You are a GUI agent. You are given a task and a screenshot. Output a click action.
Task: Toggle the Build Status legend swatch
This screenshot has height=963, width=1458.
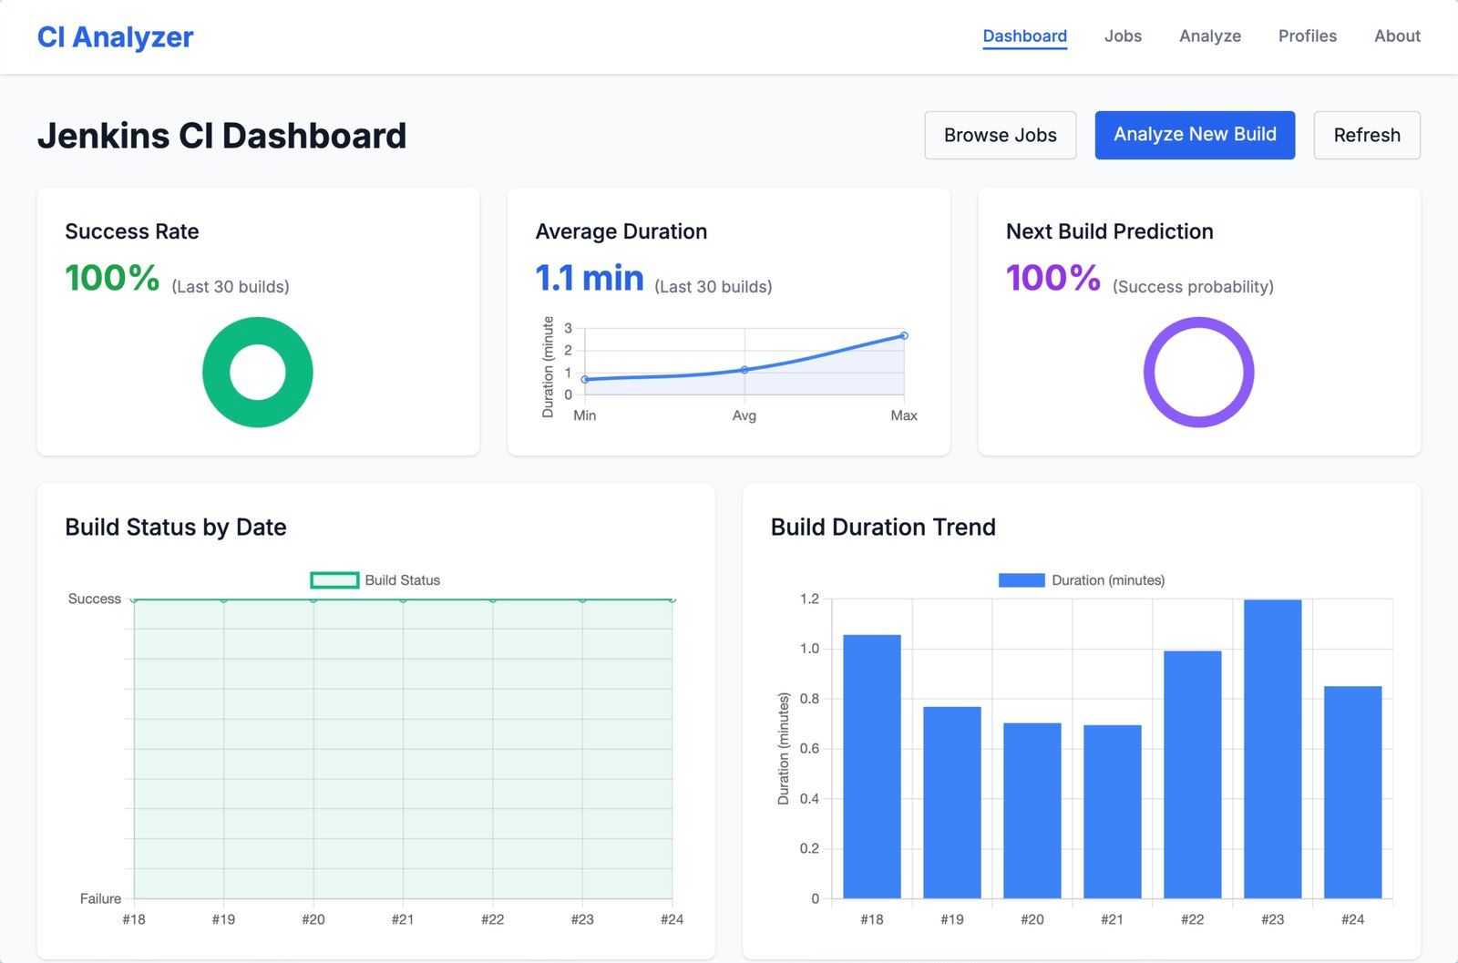pyautogui.click(x=334, y=580)
